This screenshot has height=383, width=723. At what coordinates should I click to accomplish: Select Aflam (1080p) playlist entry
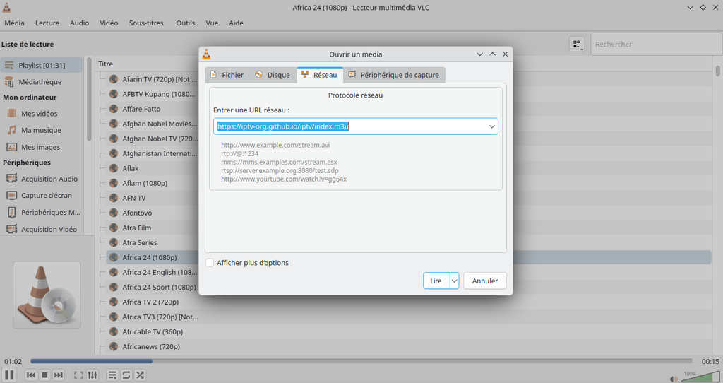pos(144,183)
